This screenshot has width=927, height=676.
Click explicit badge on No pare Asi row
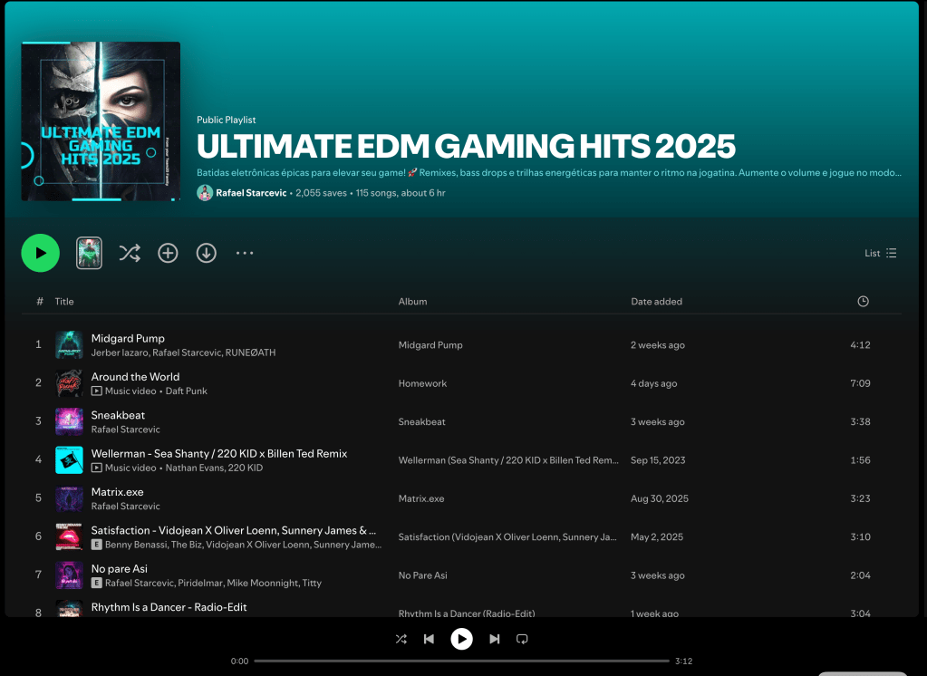pos(96,584)
